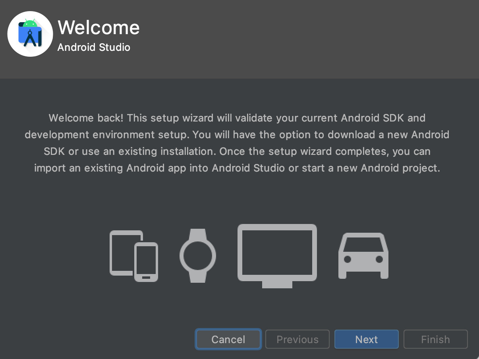Cancel the setup wizard

(x=228, y=340)
